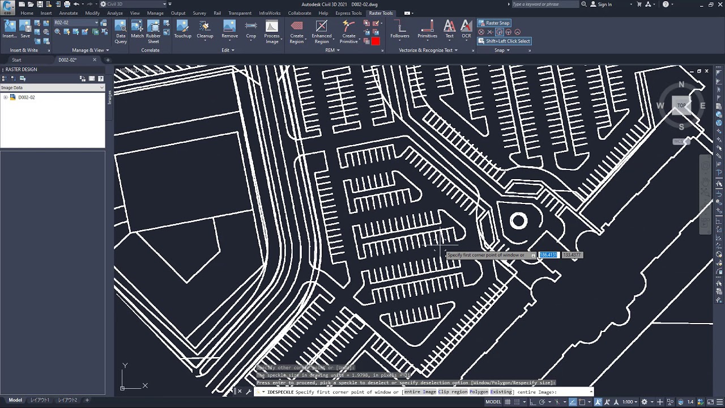Select the Primitives vectorize tool

tap(427, 29)
